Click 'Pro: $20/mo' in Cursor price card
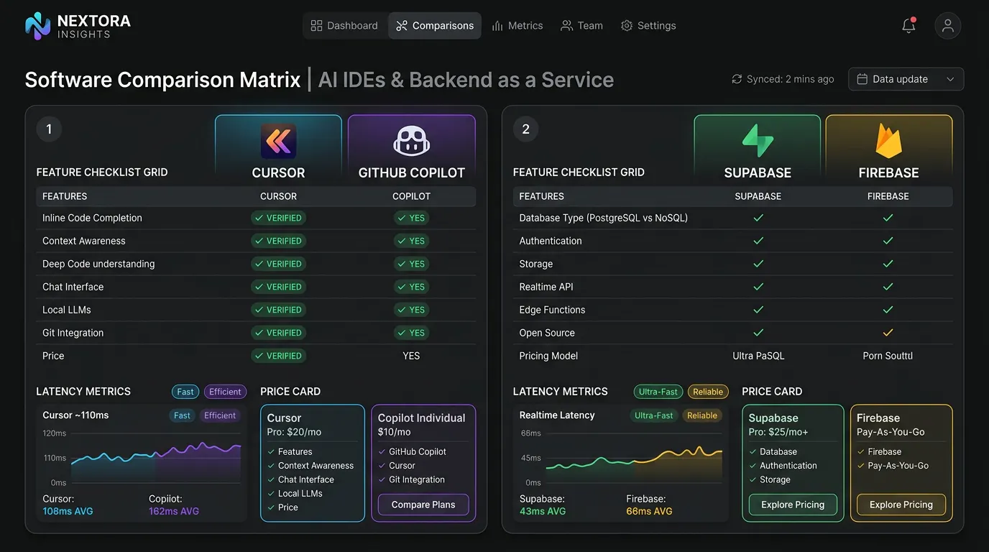The image size is (989, 552). 293,432
